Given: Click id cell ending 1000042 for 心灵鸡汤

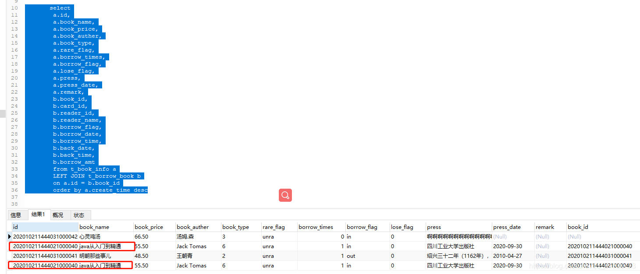Looking at the screenshot, I should [x=45, y=237].
